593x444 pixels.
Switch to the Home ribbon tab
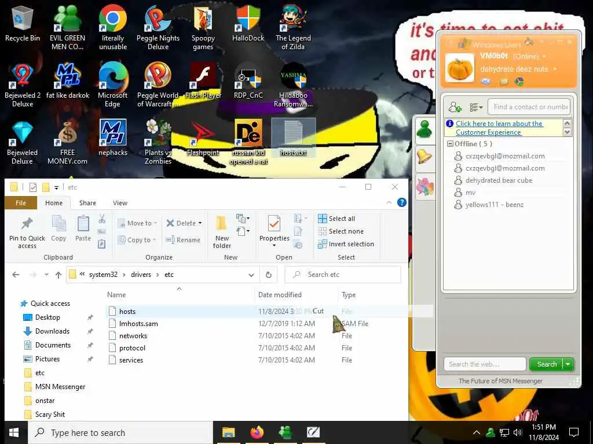(x=54, y=203)
